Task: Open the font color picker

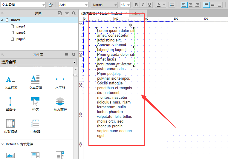Action: 160,5
